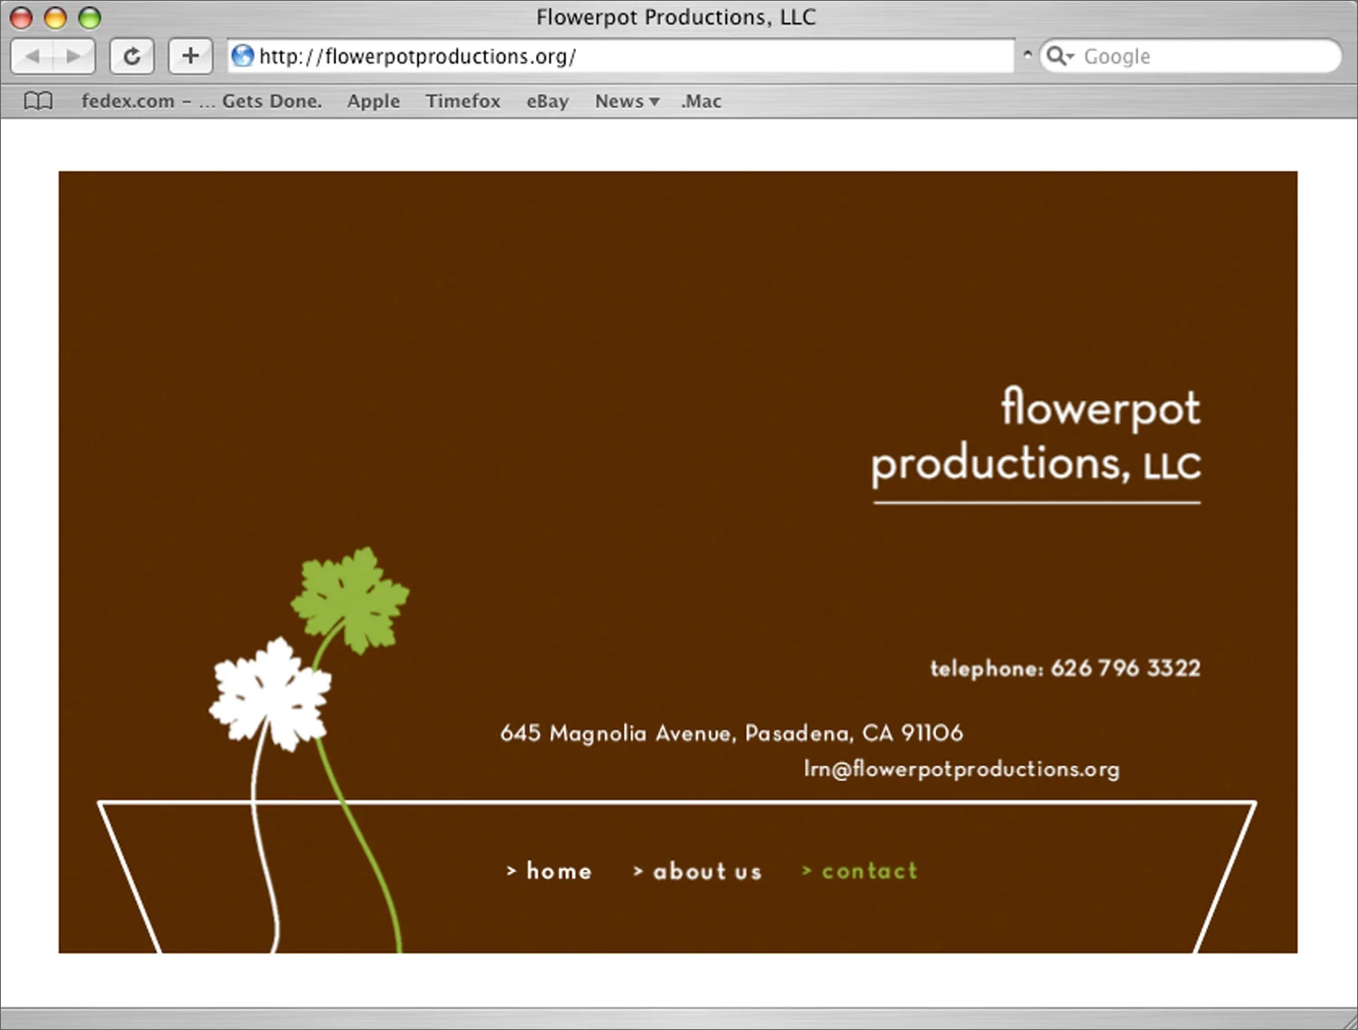Click the back navigation arrow
The height and width of the screenshot is (1030, 1358).
pyautogui.click(x=33, y=55)
